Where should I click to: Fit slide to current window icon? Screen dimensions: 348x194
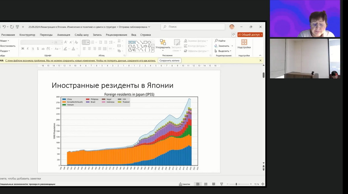click(263, 184)
